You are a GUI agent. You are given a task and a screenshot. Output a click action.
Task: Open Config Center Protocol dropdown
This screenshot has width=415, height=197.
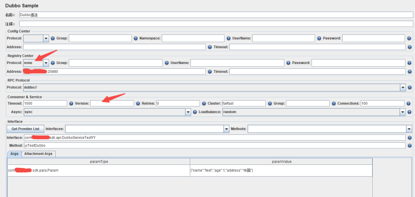(36, 38)
